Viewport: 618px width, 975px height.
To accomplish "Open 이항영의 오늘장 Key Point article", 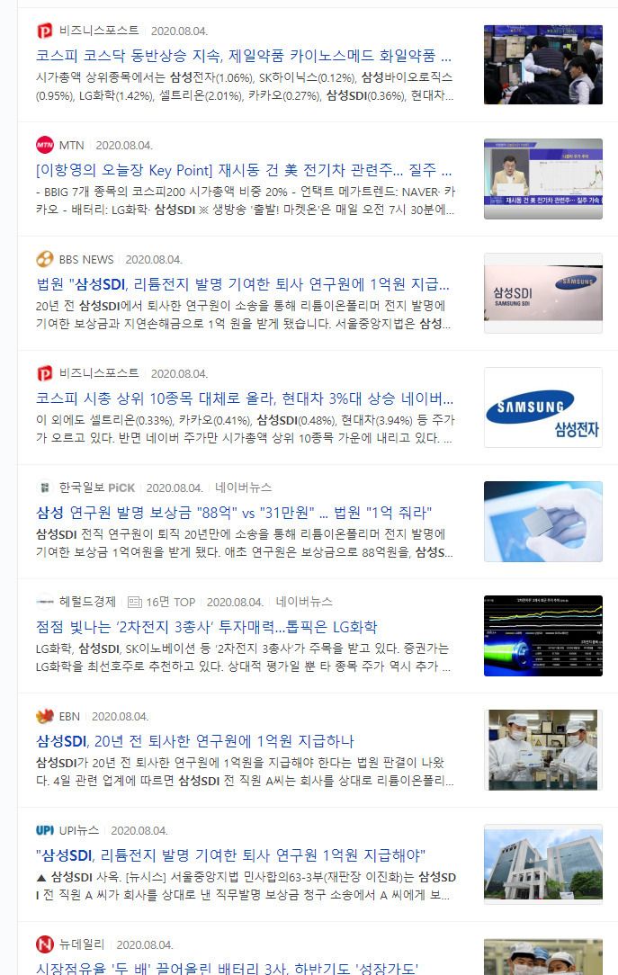I will click(x=244, y=170).
